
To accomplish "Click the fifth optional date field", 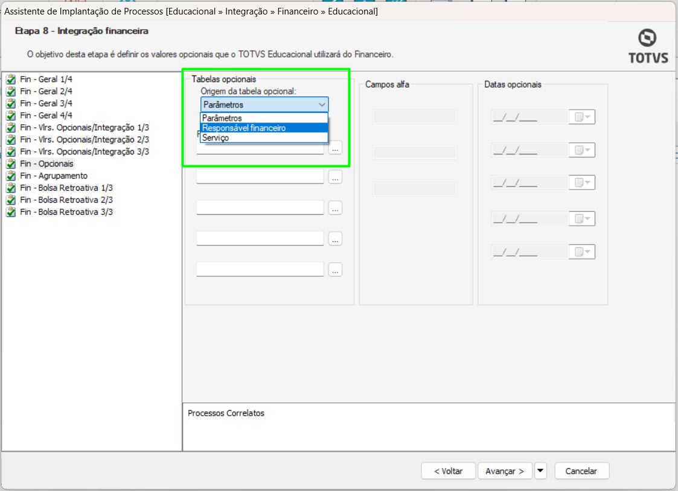I will (530, 252).
